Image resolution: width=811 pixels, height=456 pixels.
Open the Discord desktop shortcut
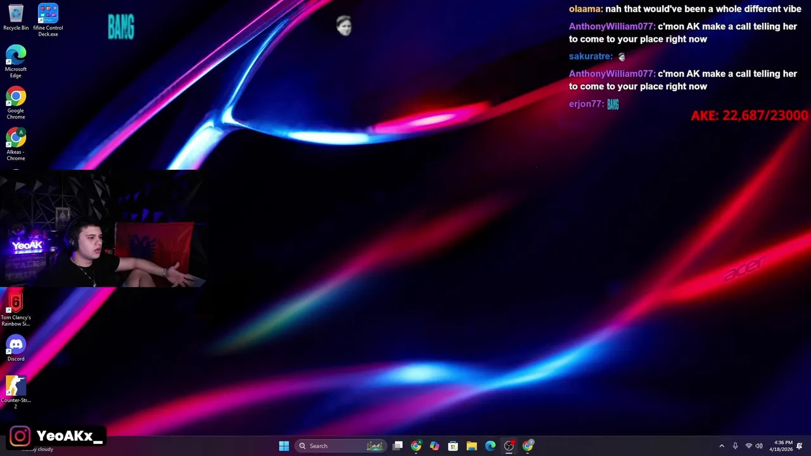16,349
